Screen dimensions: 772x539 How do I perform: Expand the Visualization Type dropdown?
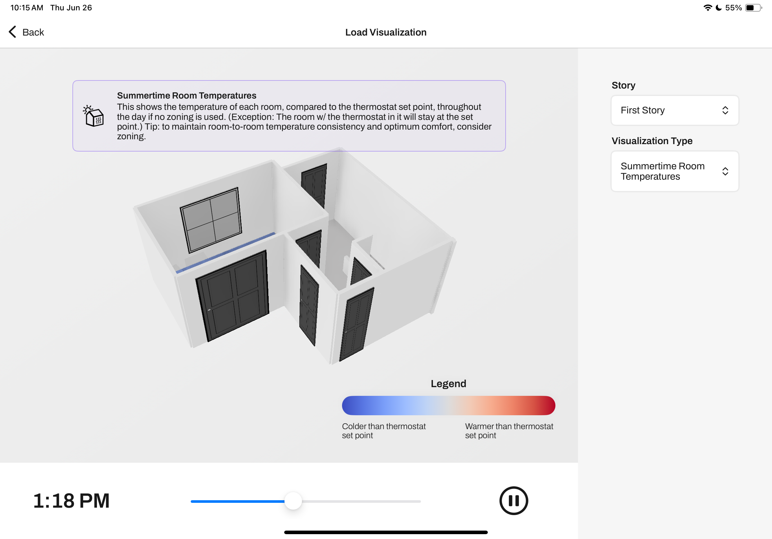(674, 171)
